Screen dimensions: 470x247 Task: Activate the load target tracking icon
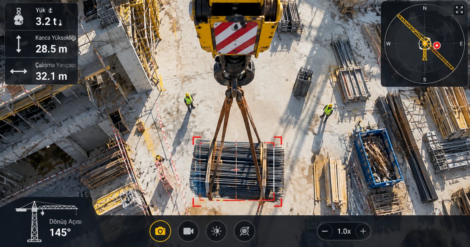245,231
